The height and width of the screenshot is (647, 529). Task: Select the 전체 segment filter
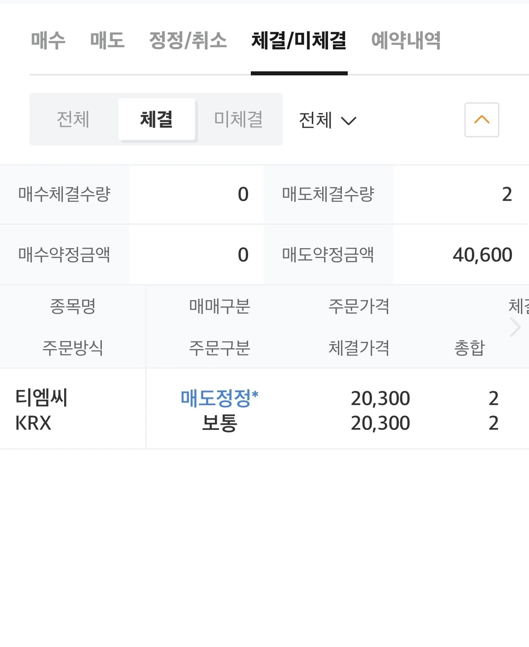73,119
